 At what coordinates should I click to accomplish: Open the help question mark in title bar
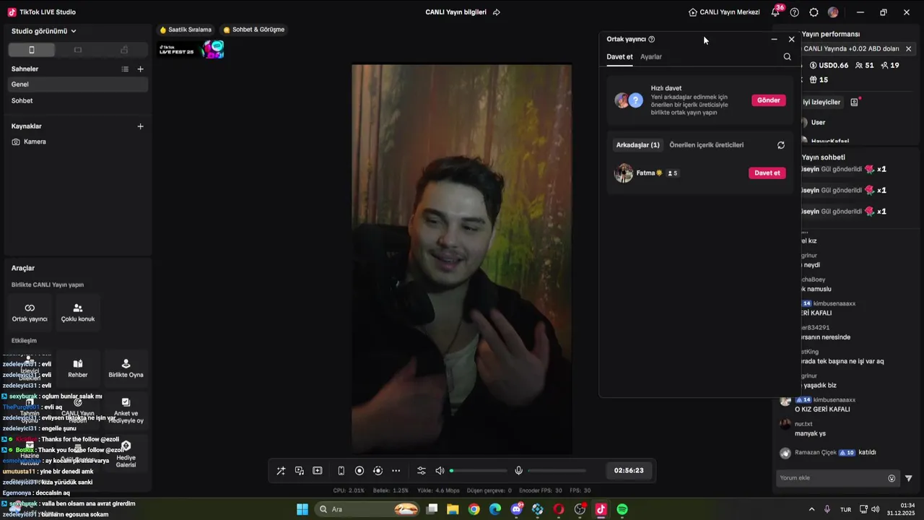(795, 12)
